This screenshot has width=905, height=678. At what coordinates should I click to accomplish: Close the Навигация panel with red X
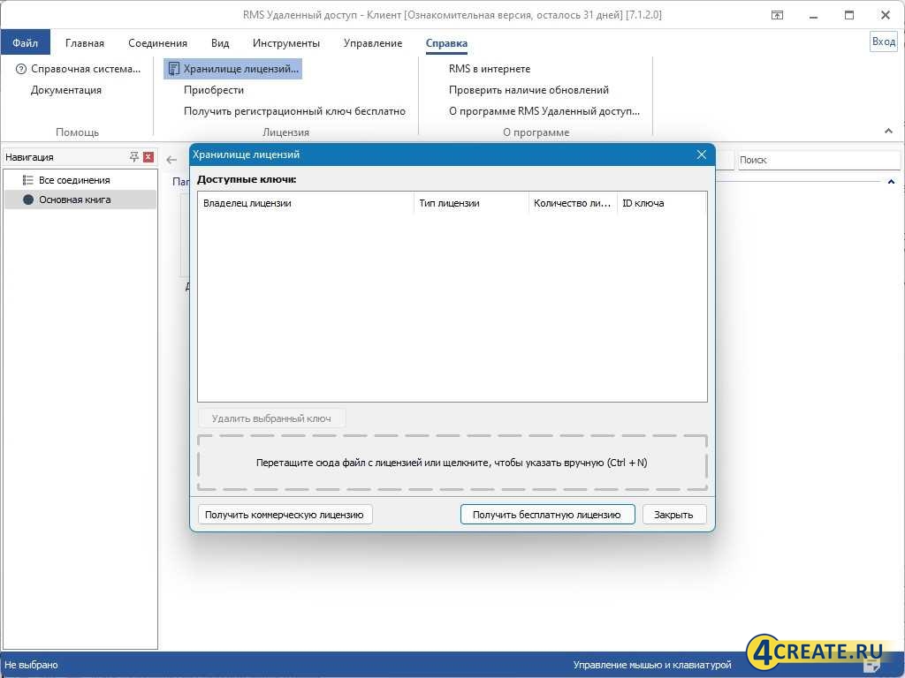click(148, 157)
